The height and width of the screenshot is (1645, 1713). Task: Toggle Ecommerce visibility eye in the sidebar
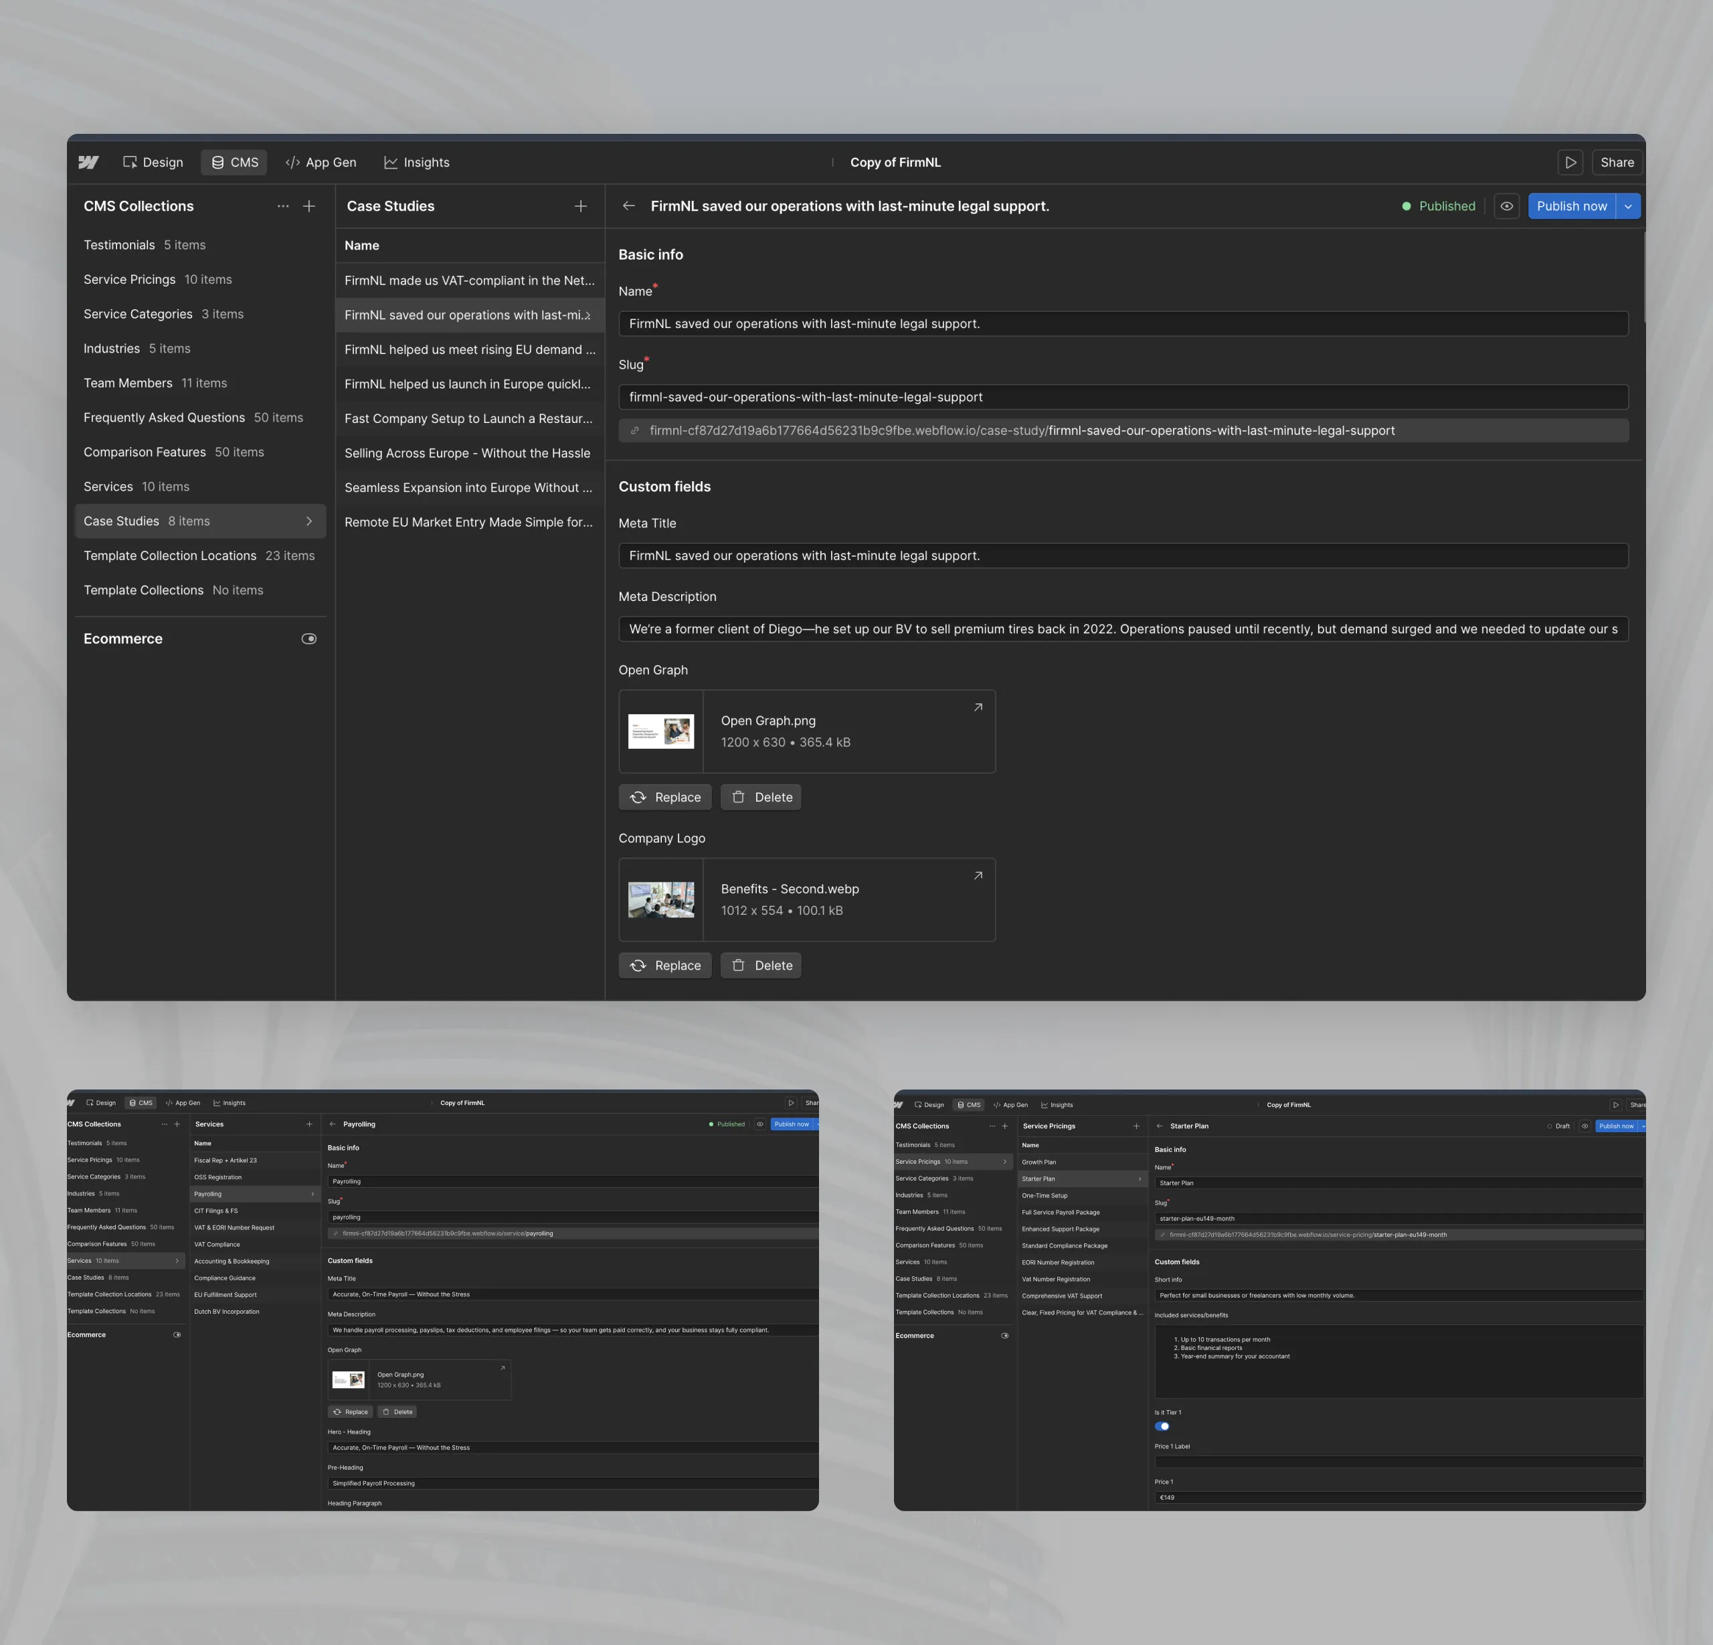(308, 638)
